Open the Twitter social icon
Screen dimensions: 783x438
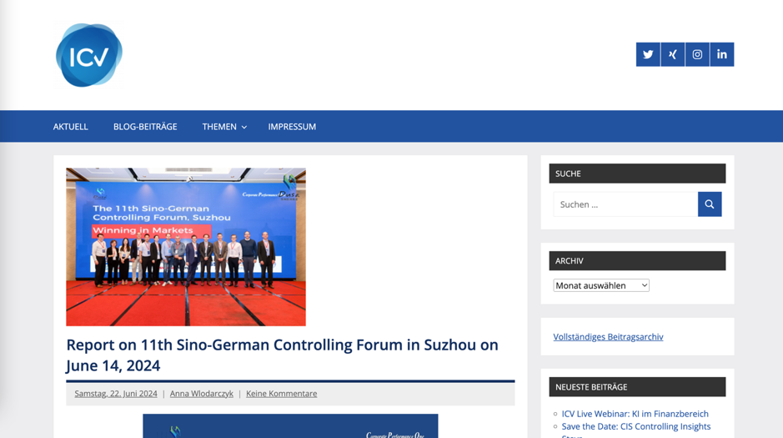pyautogui.click(x=648, y=54)
